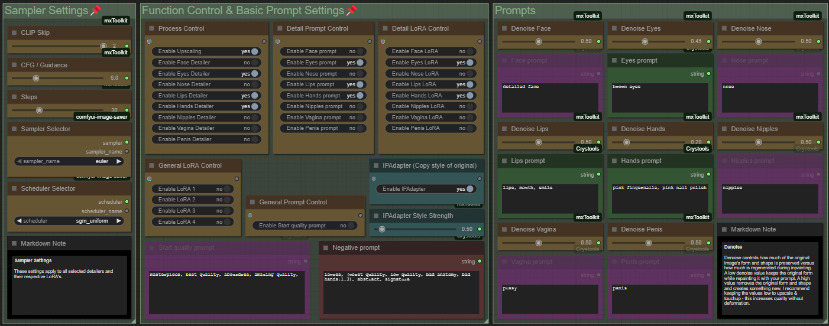The width and height of the screenshot is (829, 326).
Task: Switch off the Enable IPAdapter toggle
Action: (x=469, y=189)
